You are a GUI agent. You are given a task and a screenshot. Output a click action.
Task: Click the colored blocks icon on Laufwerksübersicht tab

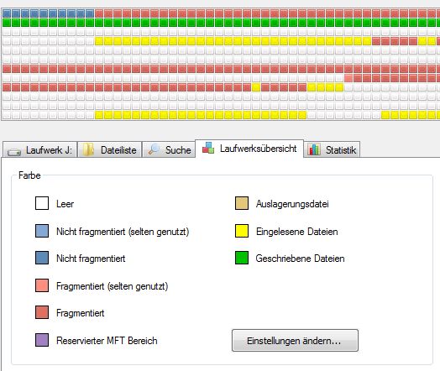pos(208,148)
